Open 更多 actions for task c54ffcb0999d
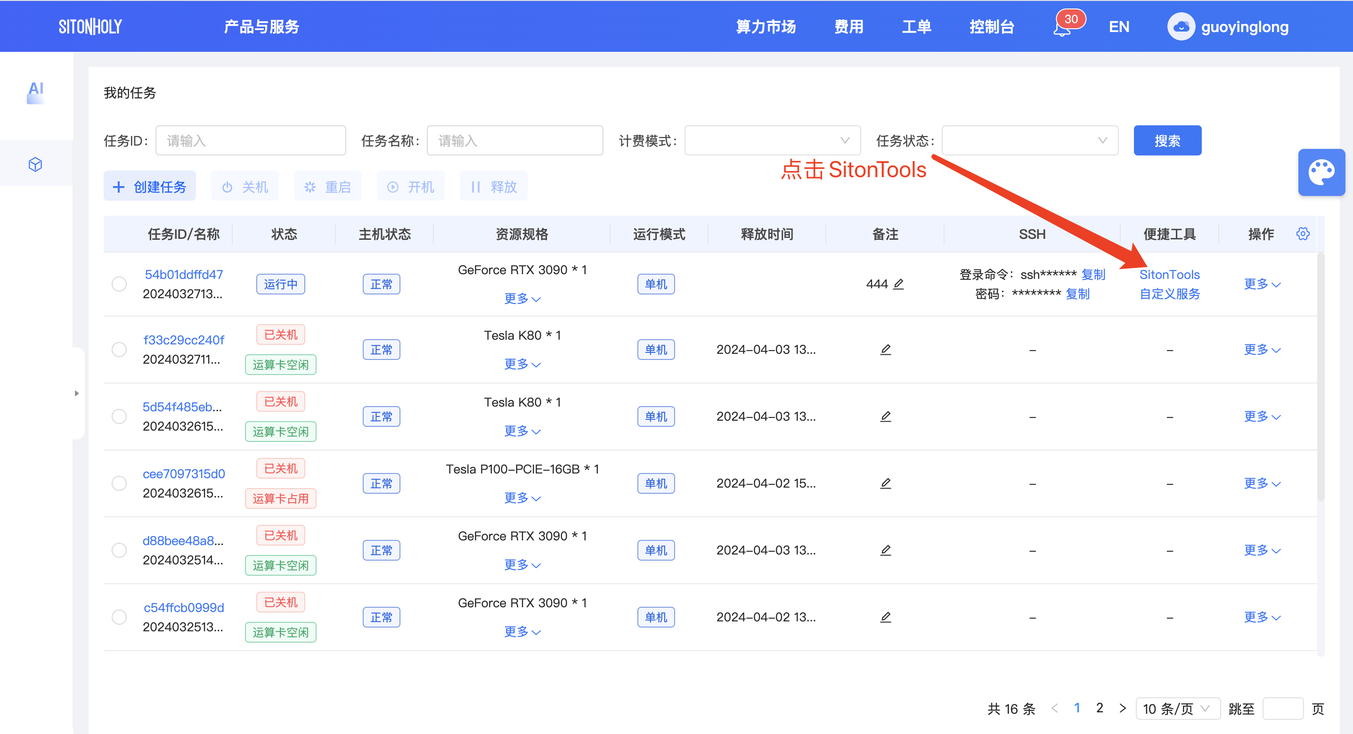The image size is (1353, 734). (x=1262, y=617)
